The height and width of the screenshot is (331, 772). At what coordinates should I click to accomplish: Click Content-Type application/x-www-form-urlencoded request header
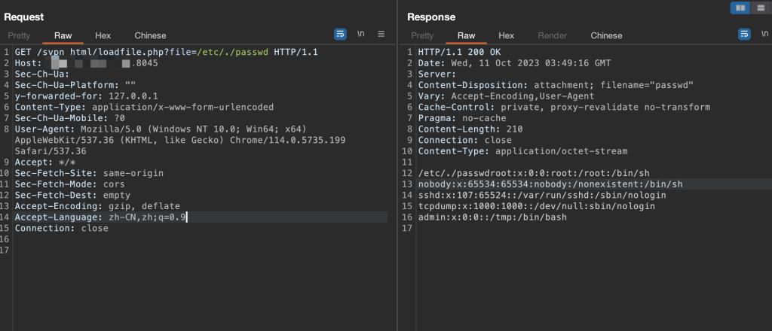pyautogui.click(x=144, y=107)
